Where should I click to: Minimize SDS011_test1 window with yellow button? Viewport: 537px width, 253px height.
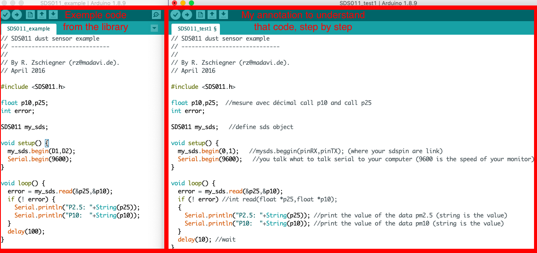click(183, 3)
